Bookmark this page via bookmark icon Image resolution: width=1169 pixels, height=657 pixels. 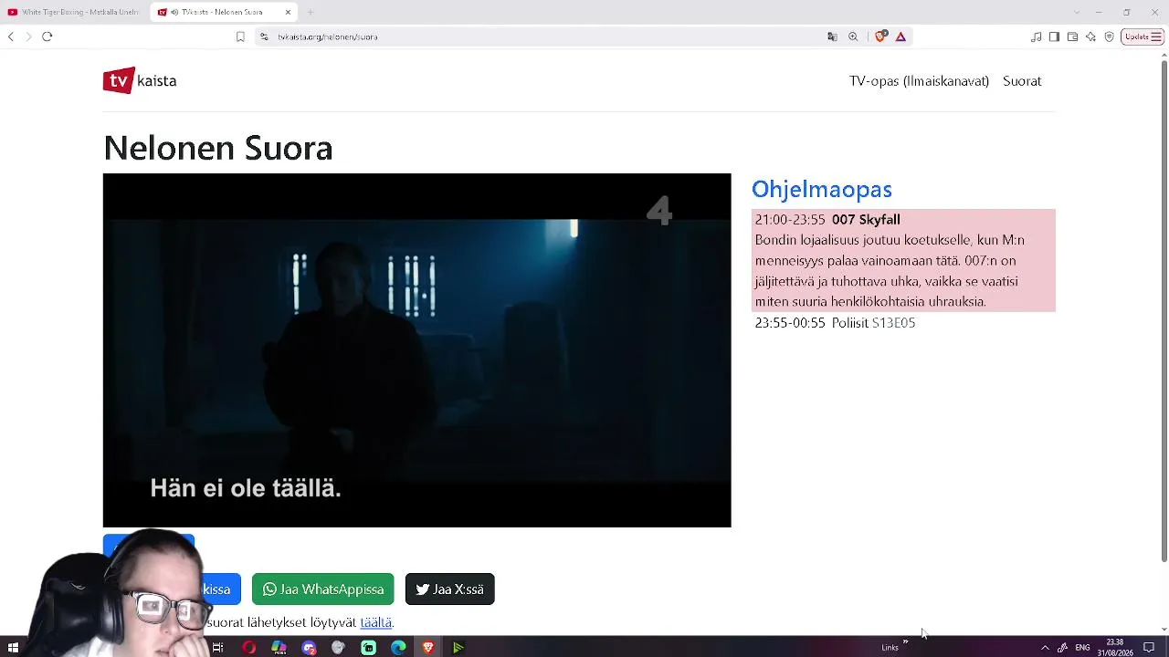(x=240, y=36)
